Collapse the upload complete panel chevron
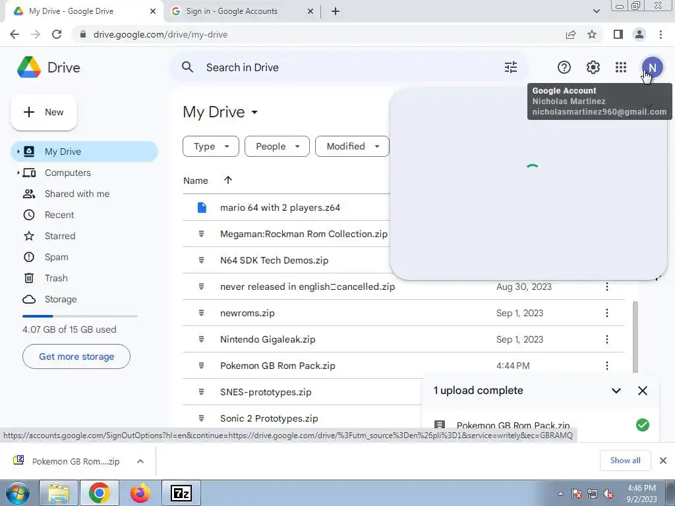Image resolution: width=675 pixels, height=506 pixels. click(x=616, y=391)
